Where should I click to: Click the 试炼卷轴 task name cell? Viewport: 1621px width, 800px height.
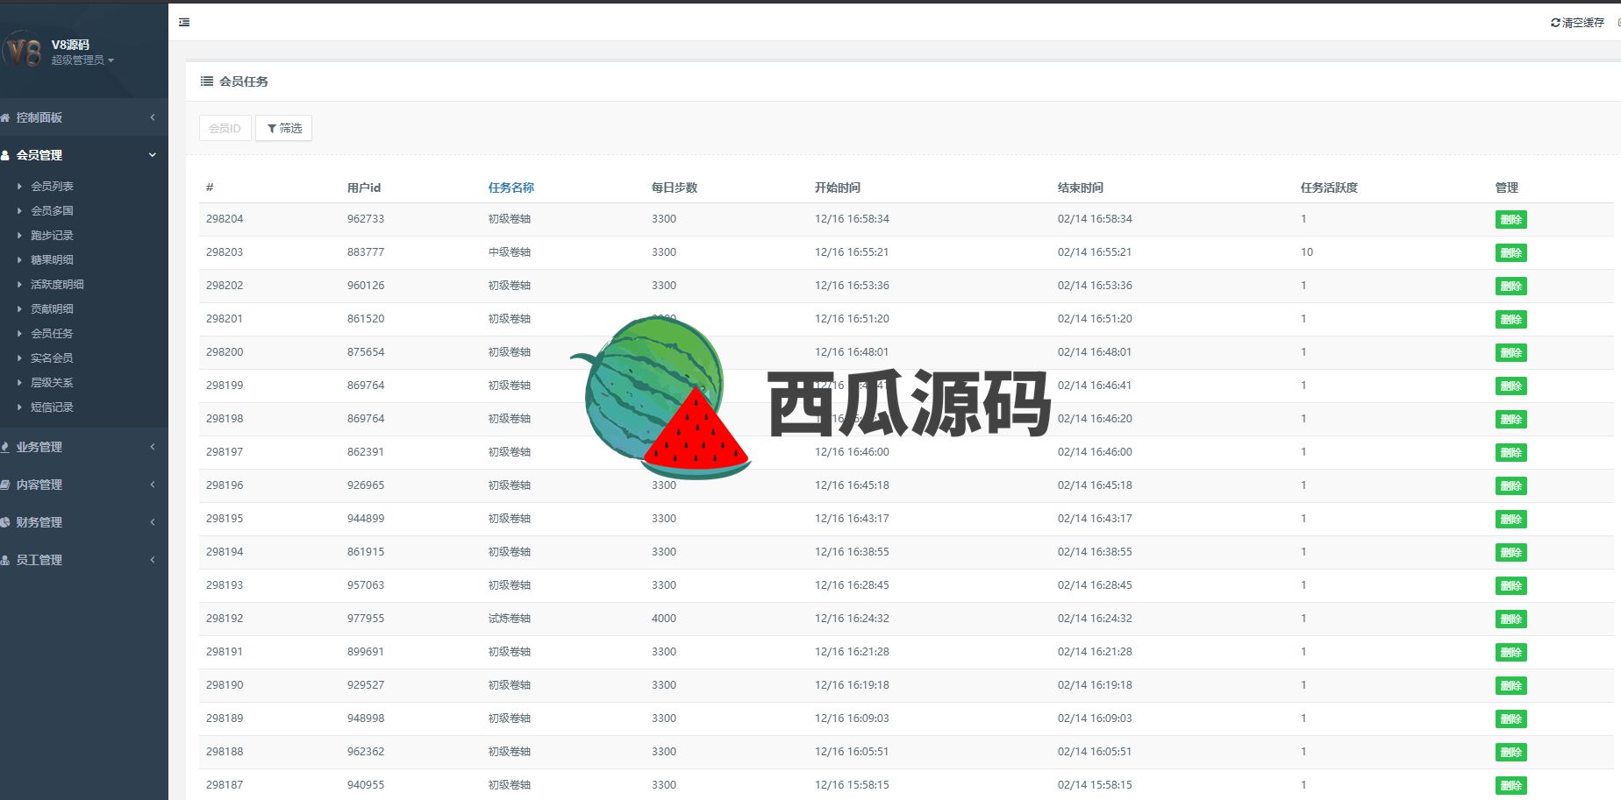[510, 619]
